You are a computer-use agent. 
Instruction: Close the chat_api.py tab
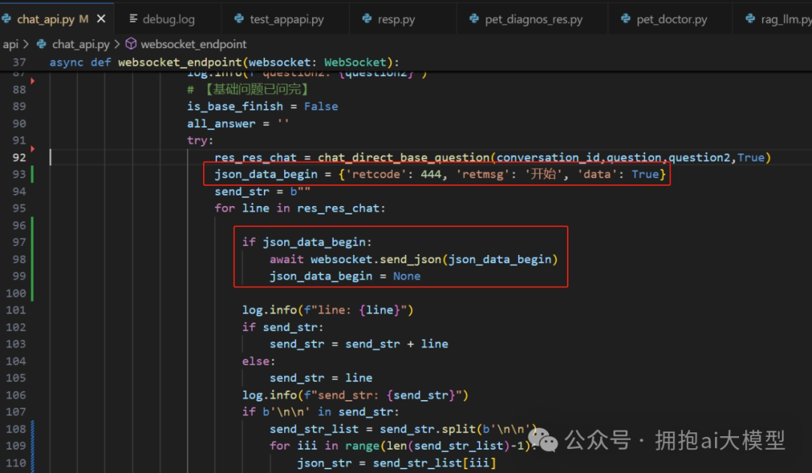[101, 19]
